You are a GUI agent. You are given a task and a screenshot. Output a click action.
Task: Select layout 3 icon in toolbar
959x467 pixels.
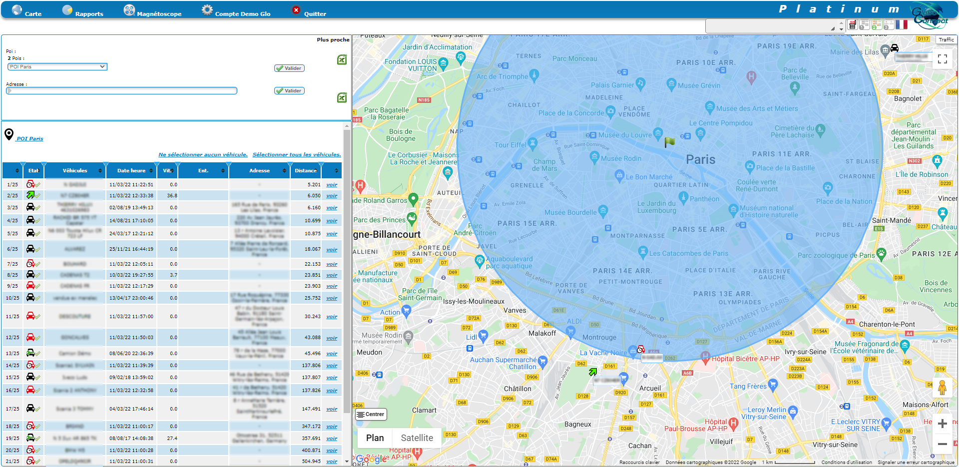click(889, 25)
